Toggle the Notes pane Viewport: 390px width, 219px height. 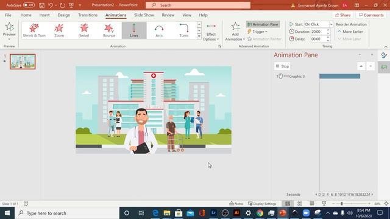(236, 204)
